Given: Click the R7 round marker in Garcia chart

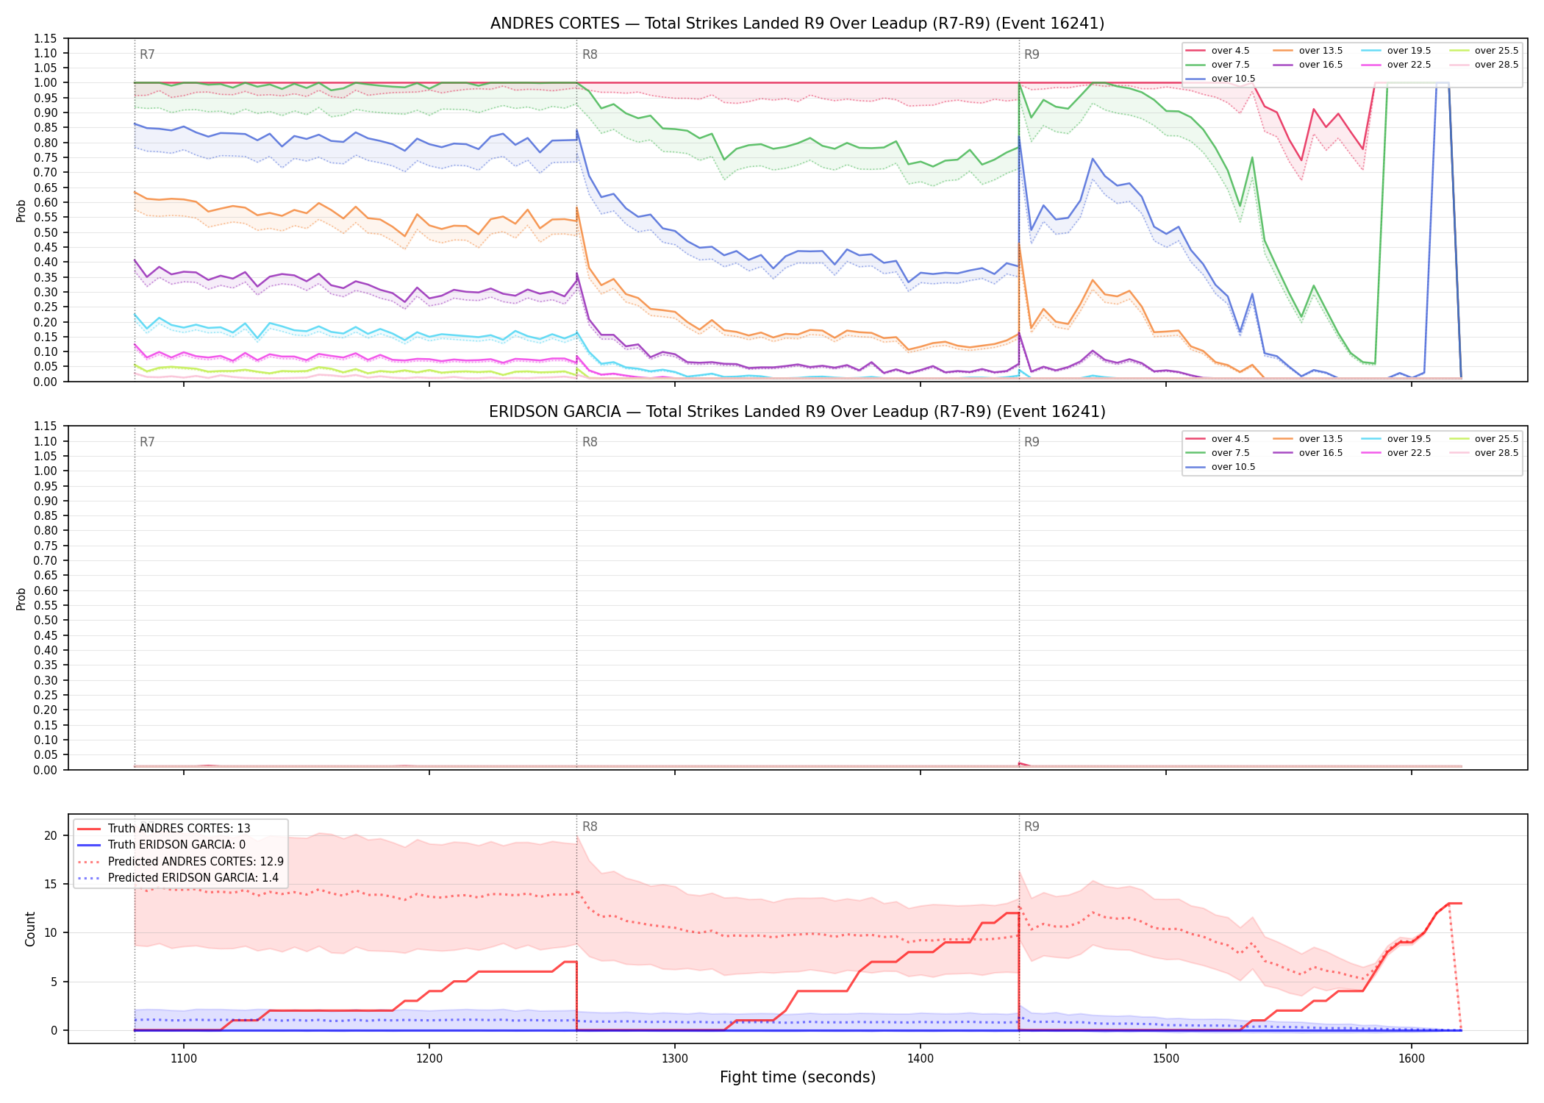Looking at the screenshot, I should tap(147, 443).
